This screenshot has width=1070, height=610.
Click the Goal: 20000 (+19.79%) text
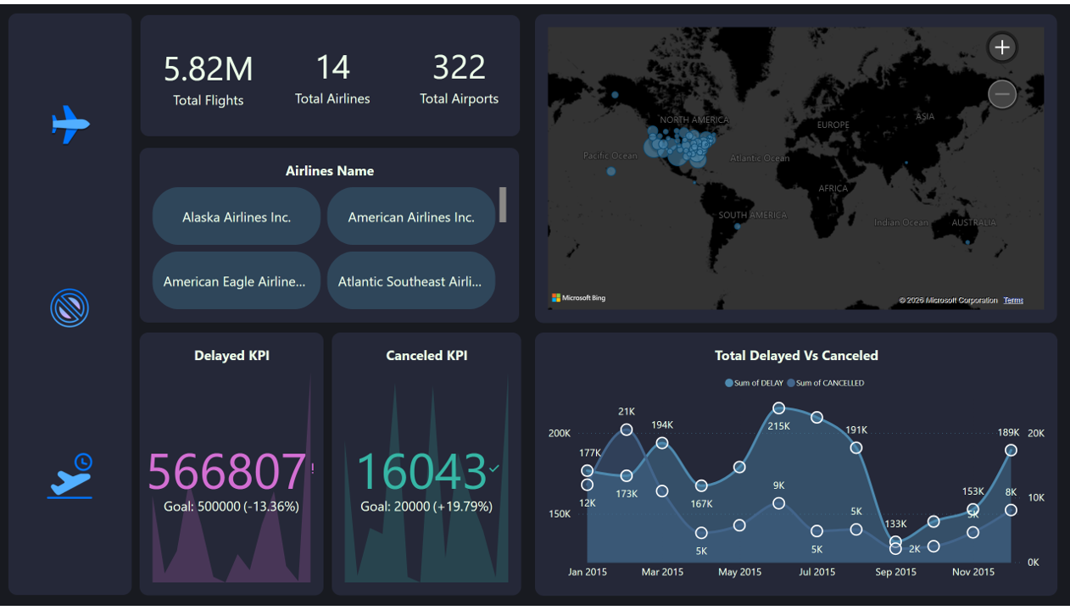tap(426, 507)
